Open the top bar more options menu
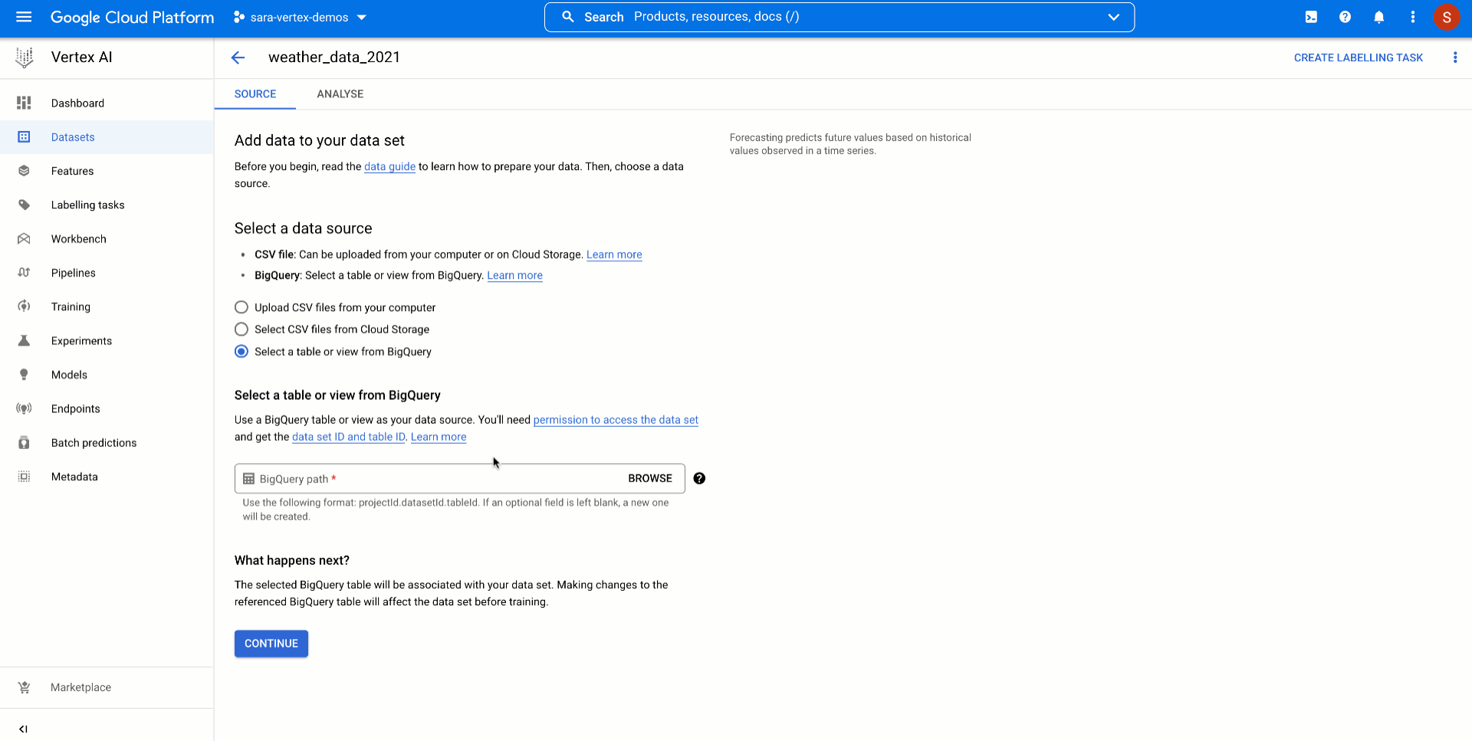The image size is (1472, 741). tap(1412, 17)
